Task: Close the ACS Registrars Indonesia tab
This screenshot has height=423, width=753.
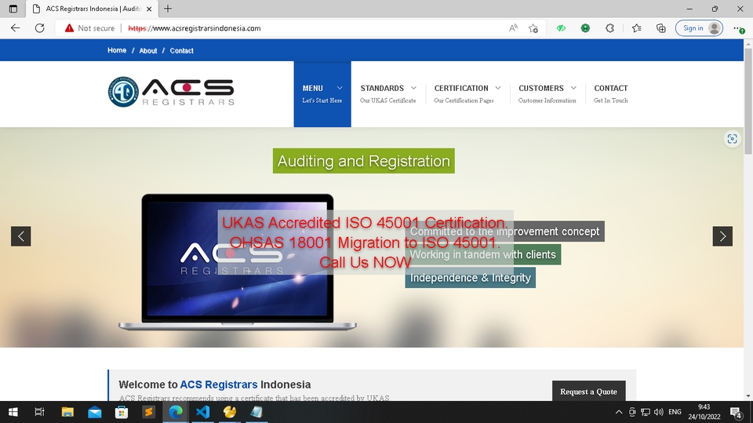Action: pyautogui.click(x=149, y=9)
